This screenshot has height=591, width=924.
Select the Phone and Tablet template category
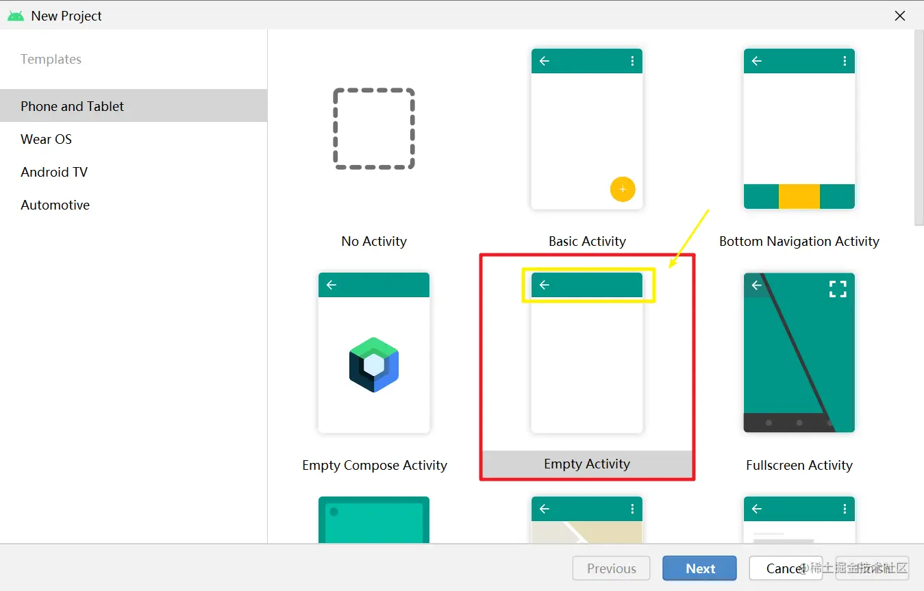pos(134,105)
